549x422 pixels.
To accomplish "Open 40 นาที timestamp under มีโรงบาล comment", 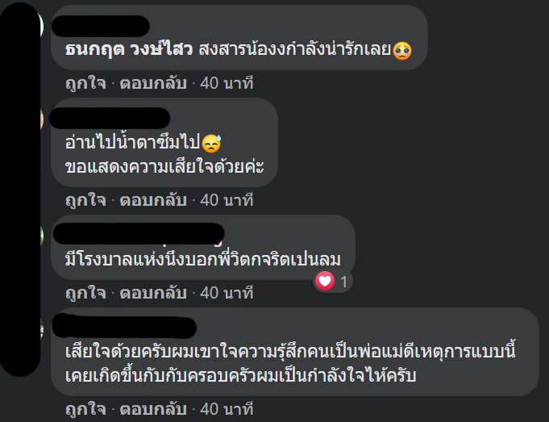I will click(x=227, y=293).
